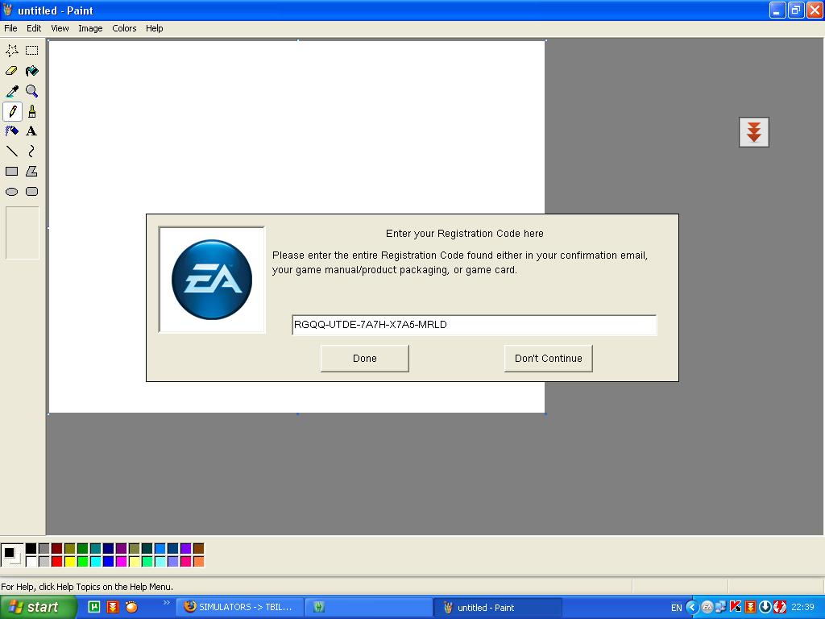This screenshot has height=619, width=825.
Task: Click the Done button
Action: click(365, 359)
